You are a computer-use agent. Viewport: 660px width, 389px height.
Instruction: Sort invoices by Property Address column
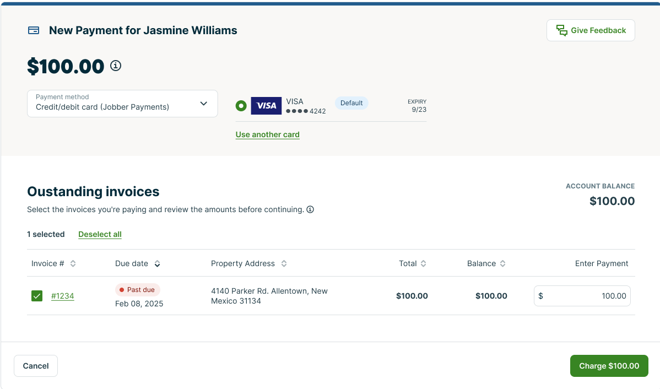click(x=284, y=263)
